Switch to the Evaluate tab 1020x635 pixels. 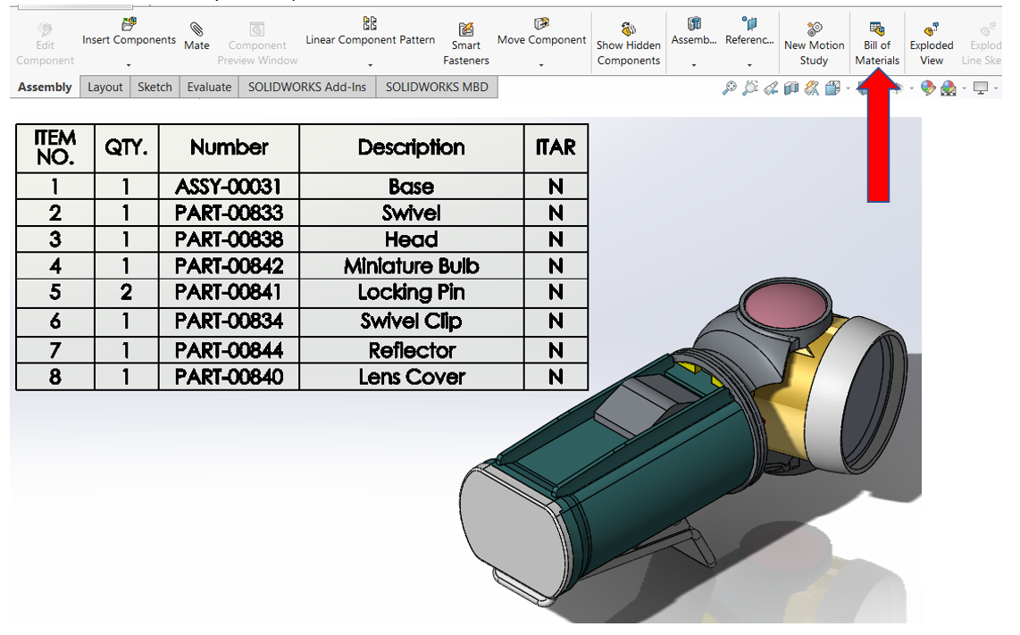209,87
